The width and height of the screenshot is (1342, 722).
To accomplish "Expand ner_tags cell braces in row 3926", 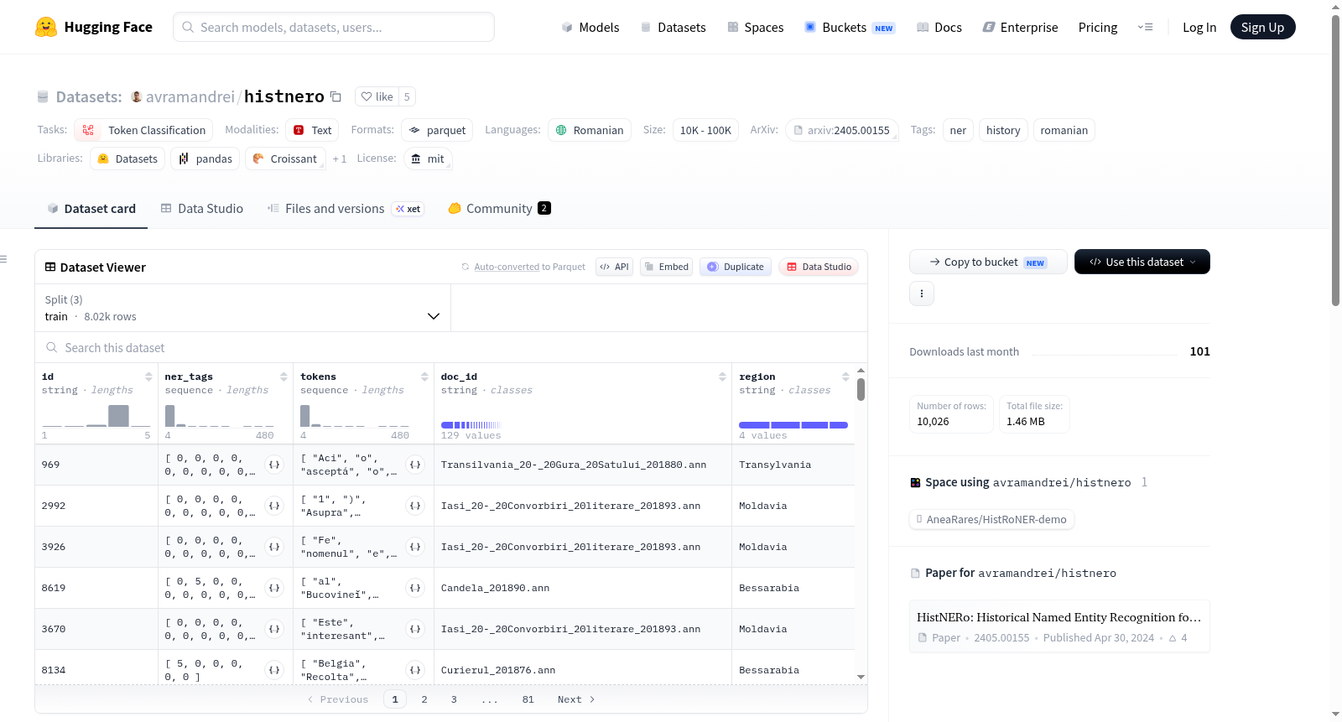I will [274, 547].
